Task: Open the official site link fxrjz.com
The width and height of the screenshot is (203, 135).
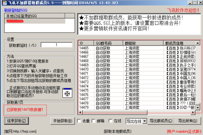Action: [x=20, y=132]
